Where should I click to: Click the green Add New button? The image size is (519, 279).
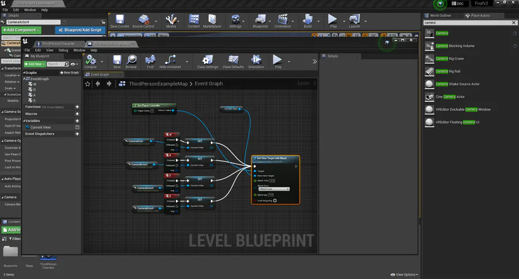(x=35, y=64)
